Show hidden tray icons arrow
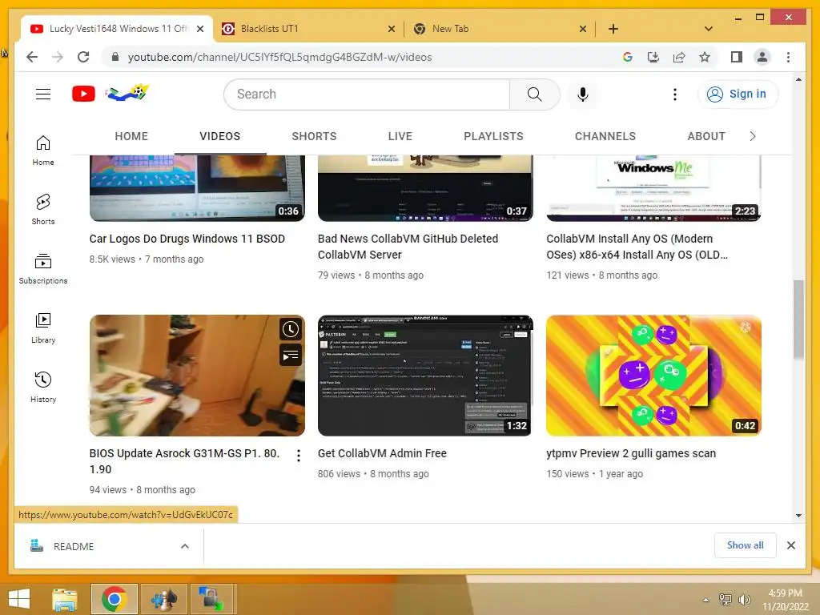820x615 pixels. [706, 600]
